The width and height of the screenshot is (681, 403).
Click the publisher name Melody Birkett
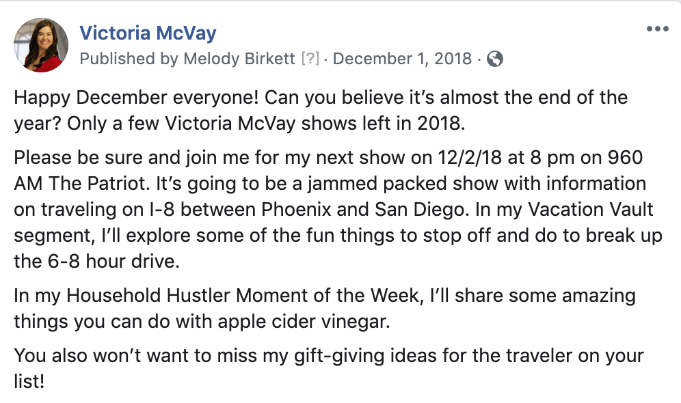point(239,59)
